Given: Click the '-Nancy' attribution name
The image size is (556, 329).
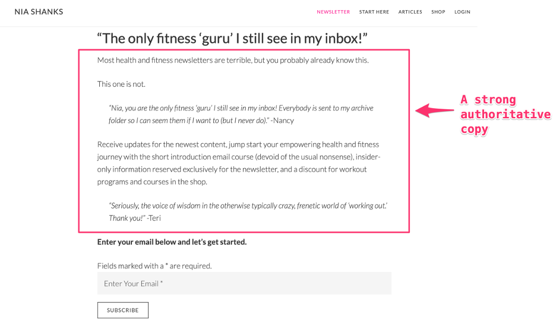Looking at the screenshot, I should pos(282,121).
